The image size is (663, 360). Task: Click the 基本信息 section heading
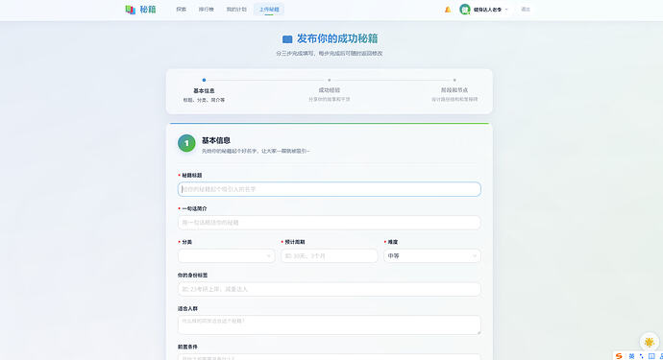click(x=215, y=140)
